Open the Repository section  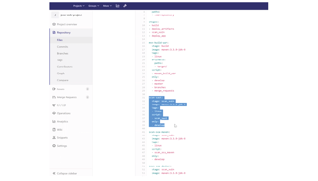[64, 32]
